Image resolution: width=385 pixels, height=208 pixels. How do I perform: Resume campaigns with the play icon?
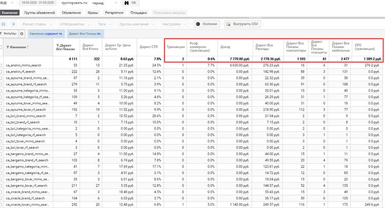click(13, 24)
